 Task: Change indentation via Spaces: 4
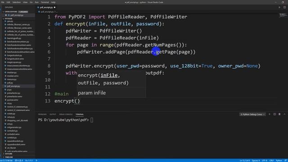[256, 161]
